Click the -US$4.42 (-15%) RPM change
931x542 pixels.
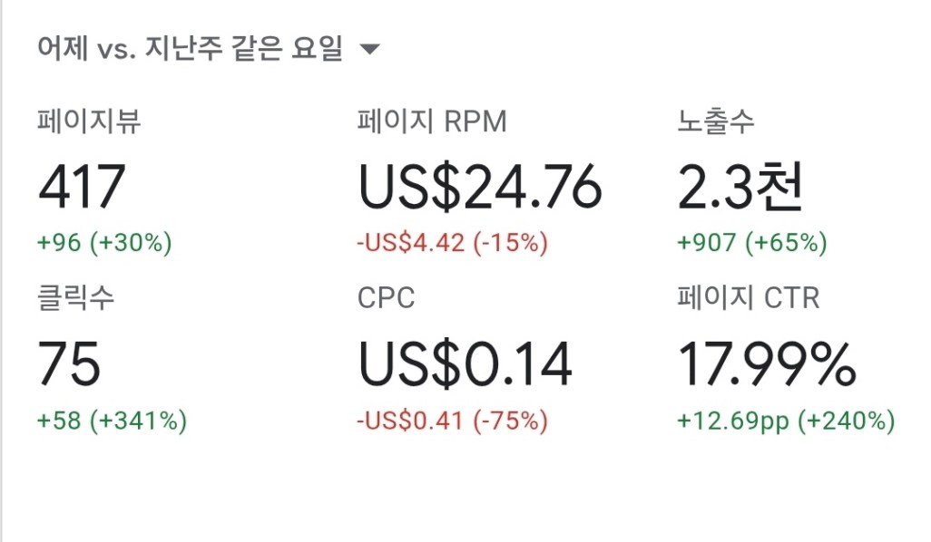point(452,243)
